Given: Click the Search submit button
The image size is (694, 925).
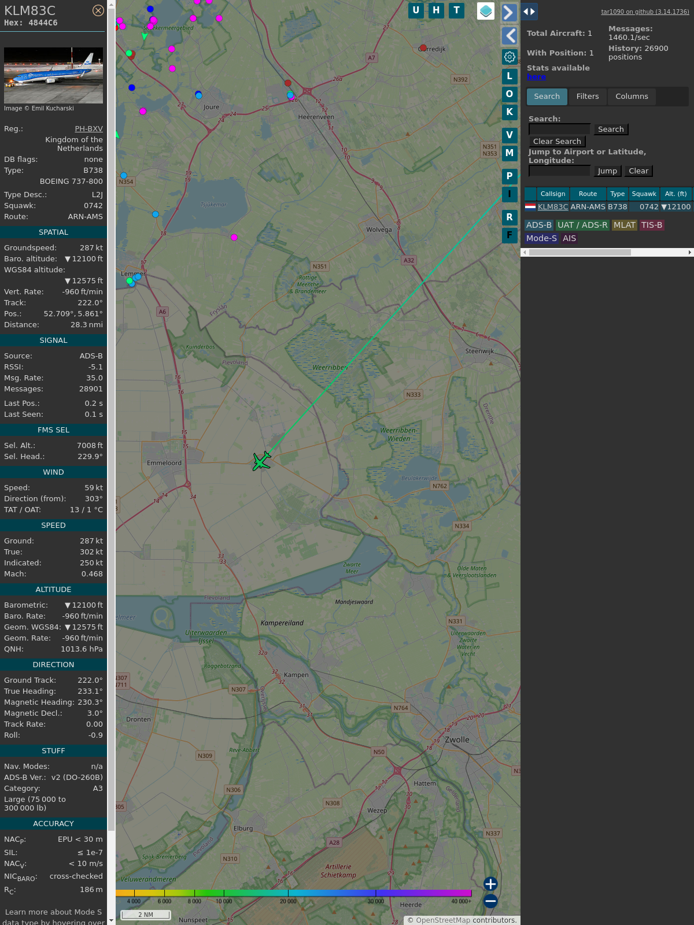Looking at the screenshot, I should (x=611, y=129).
